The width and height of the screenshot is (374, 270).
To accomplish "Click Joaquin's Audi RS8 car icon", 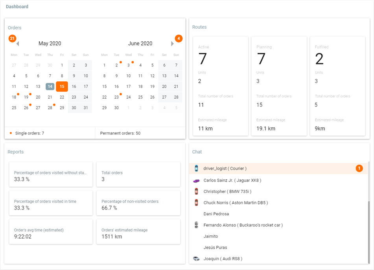I will (x=196, y=259).
